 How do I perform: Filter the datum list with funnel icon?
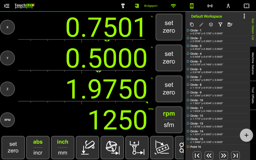[x=220, y=25]
